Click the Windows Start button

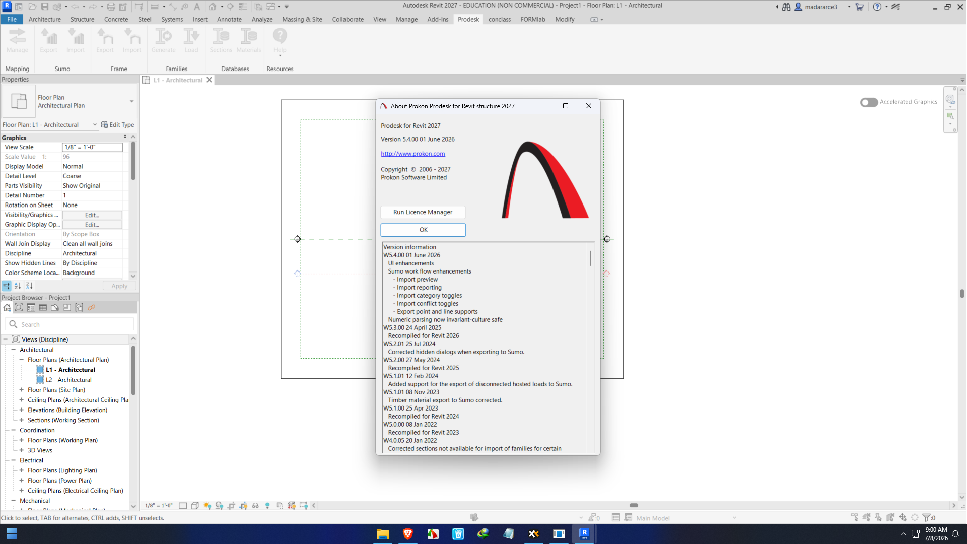[x=12, y=534]
